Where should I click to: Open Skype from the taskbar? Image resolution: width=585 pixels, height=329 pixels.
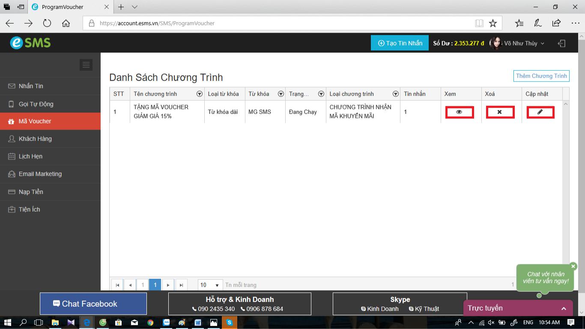230,323
